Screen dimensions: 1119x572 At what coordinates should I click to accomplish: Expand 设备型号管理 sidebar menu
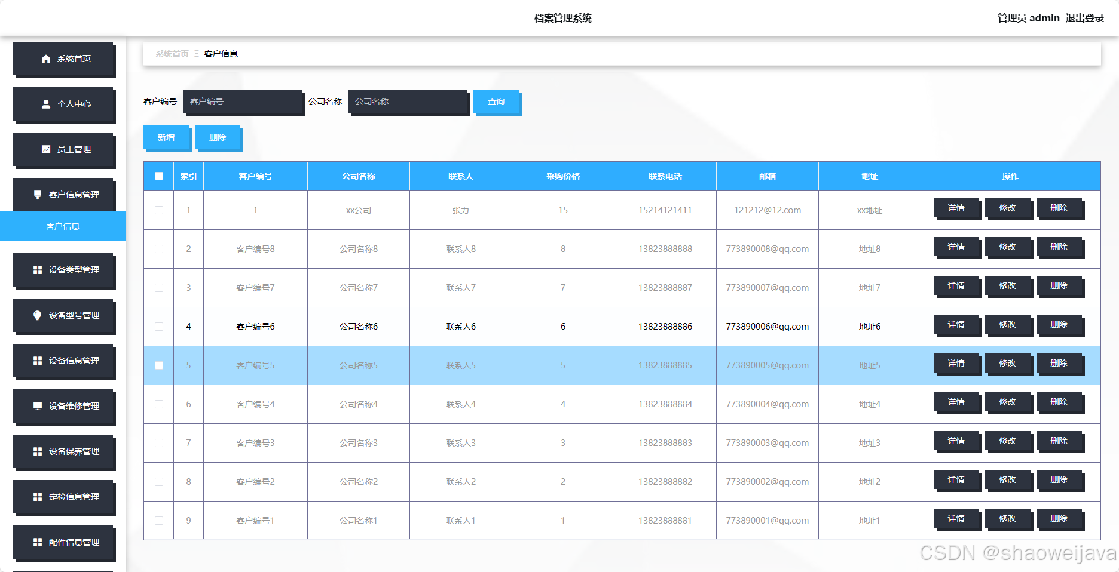coord(63,316)
